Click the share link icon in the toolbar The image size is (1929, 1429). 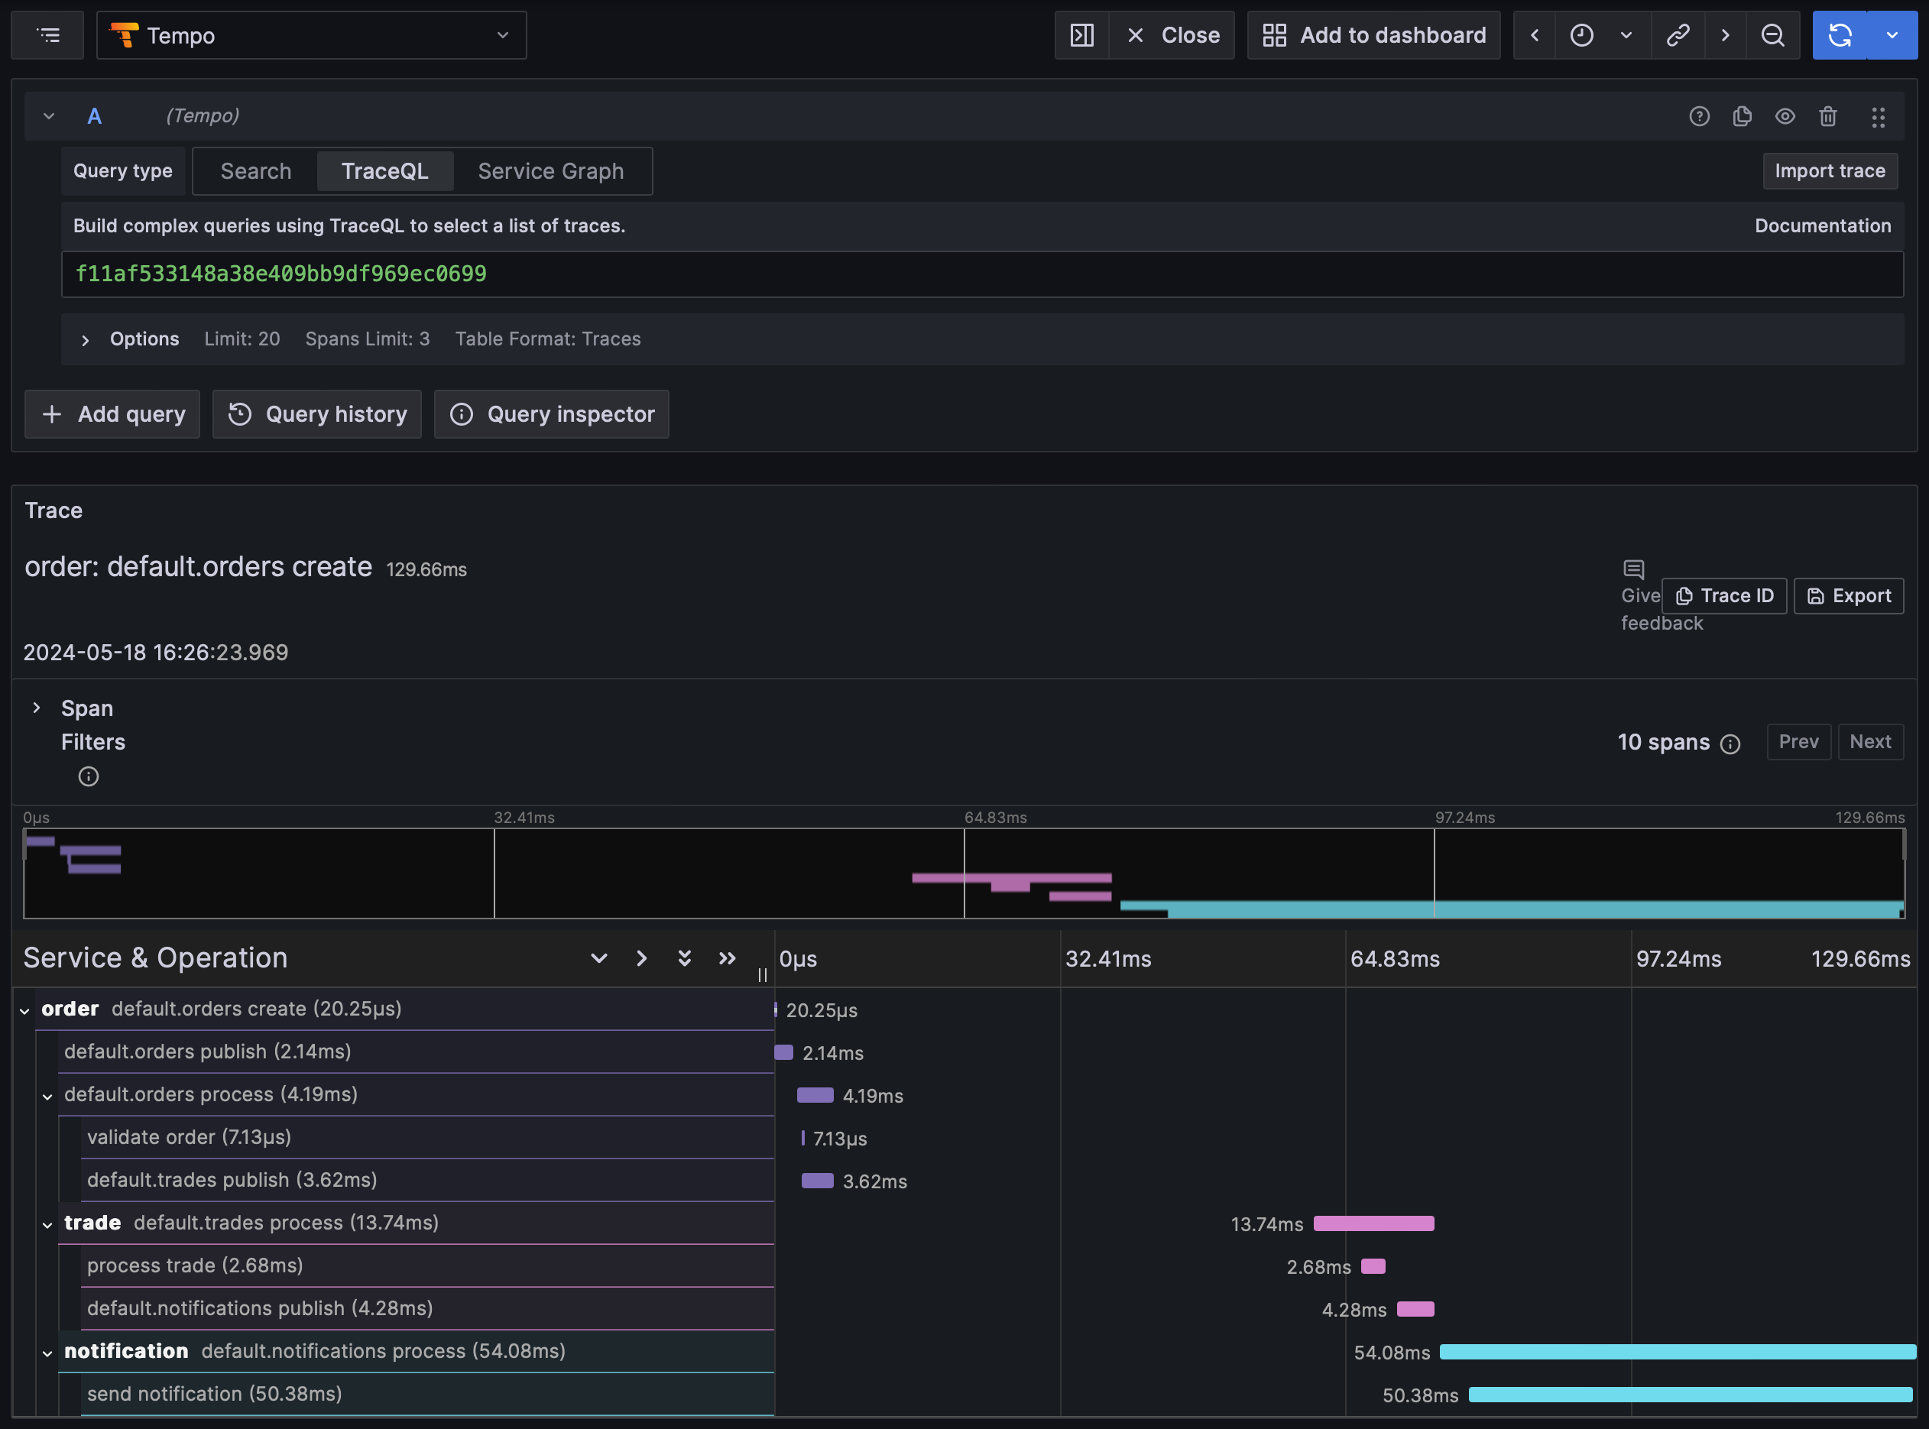coord(1678,35)
